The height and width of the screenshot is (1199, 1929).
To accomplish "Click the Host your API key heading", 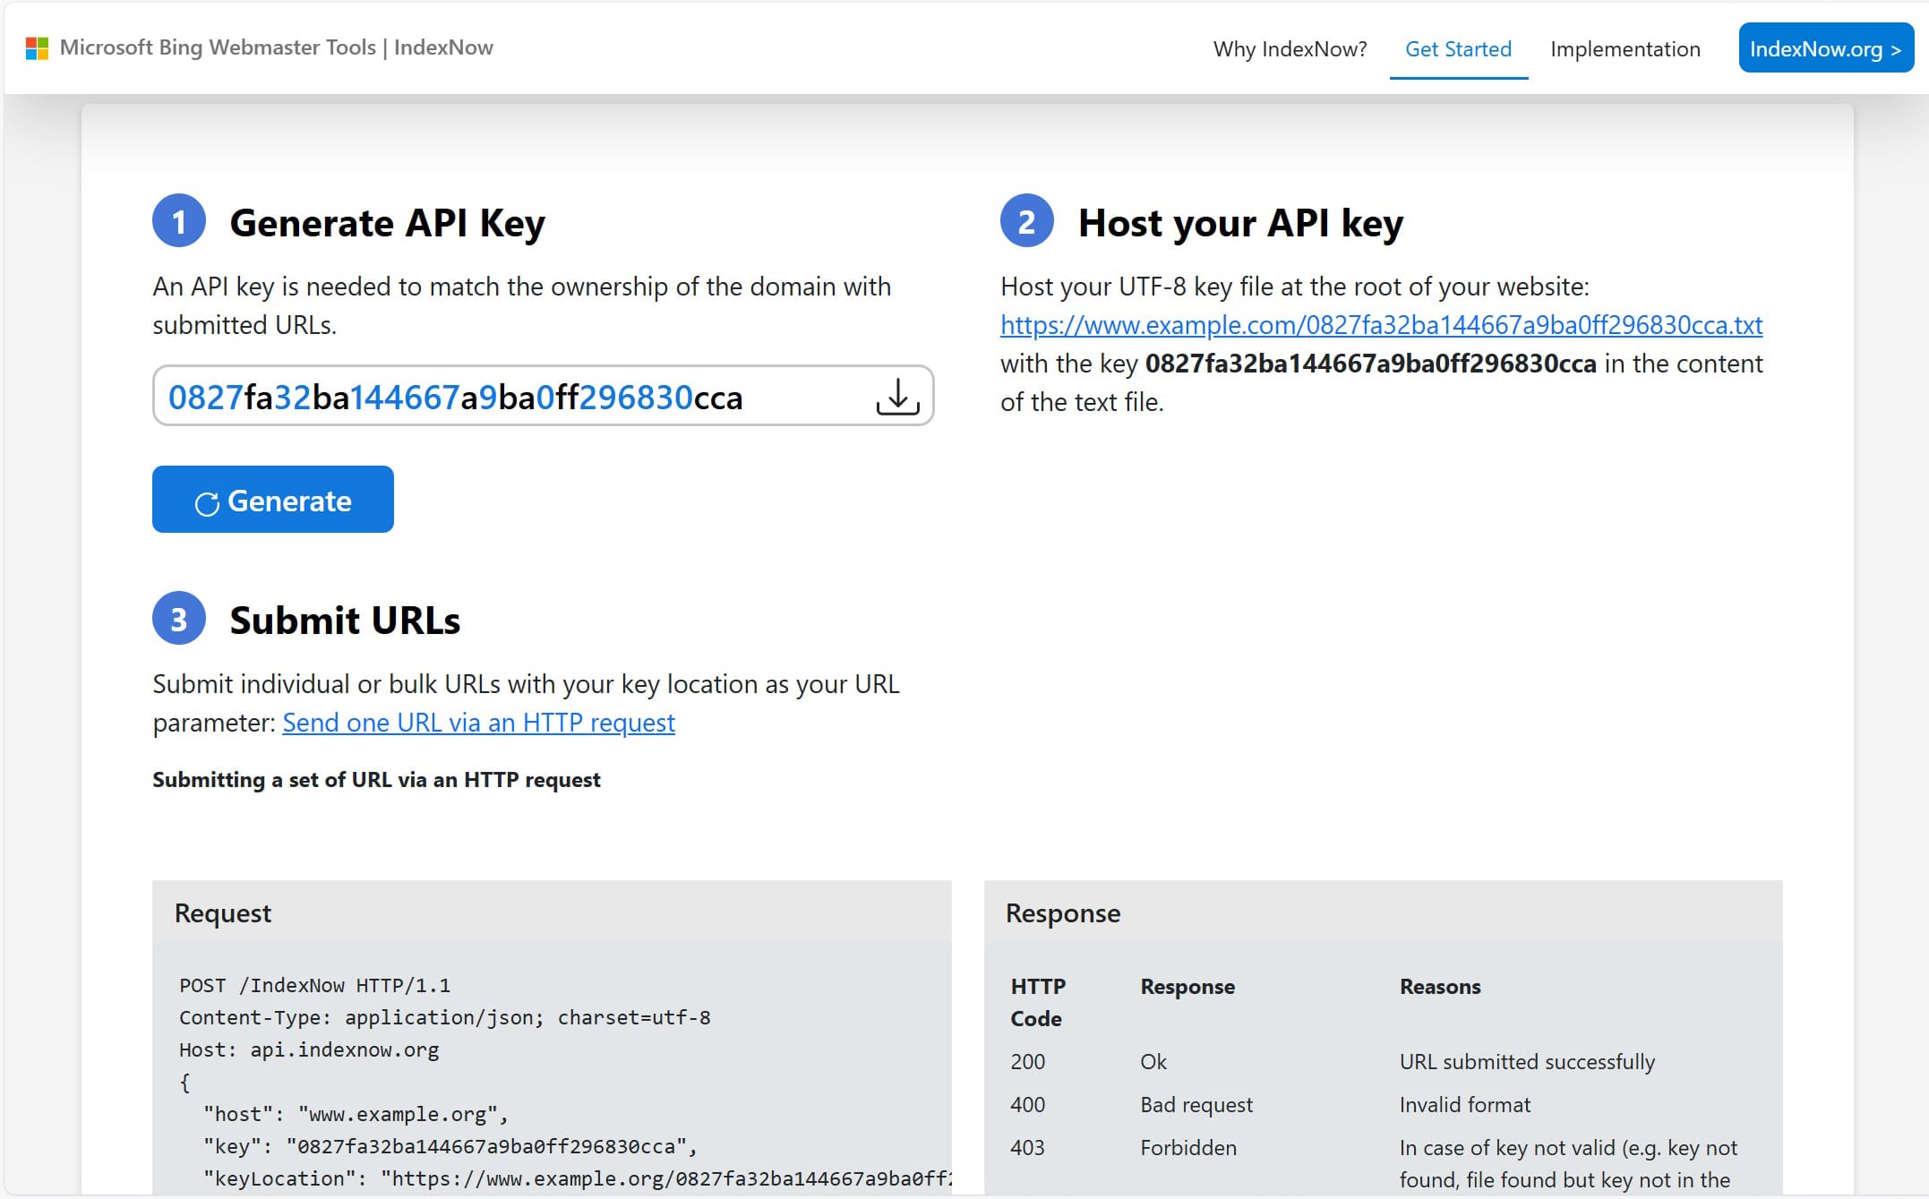I will (1240, 223).
